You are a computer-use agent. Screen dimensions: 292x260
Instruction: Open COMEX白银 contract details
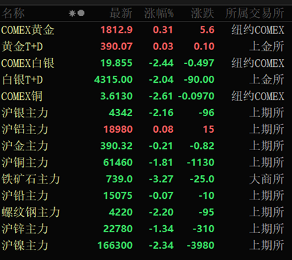pos(146,63)
